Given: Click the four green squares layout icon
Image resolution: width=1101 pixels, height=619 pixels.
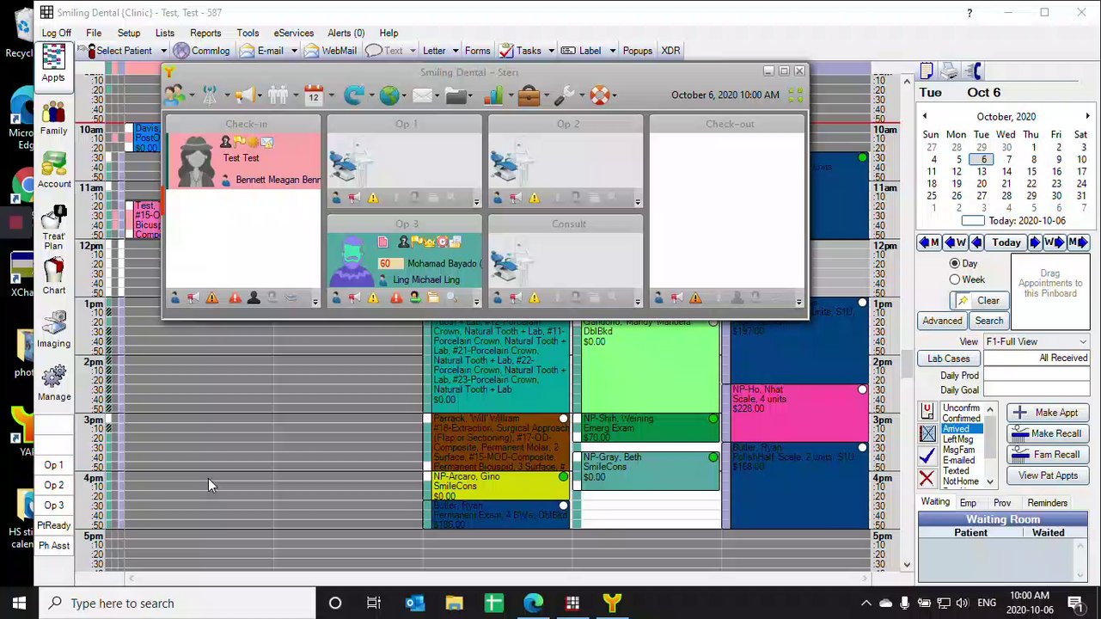Looking at the screenshot, I should pos(795,95).
